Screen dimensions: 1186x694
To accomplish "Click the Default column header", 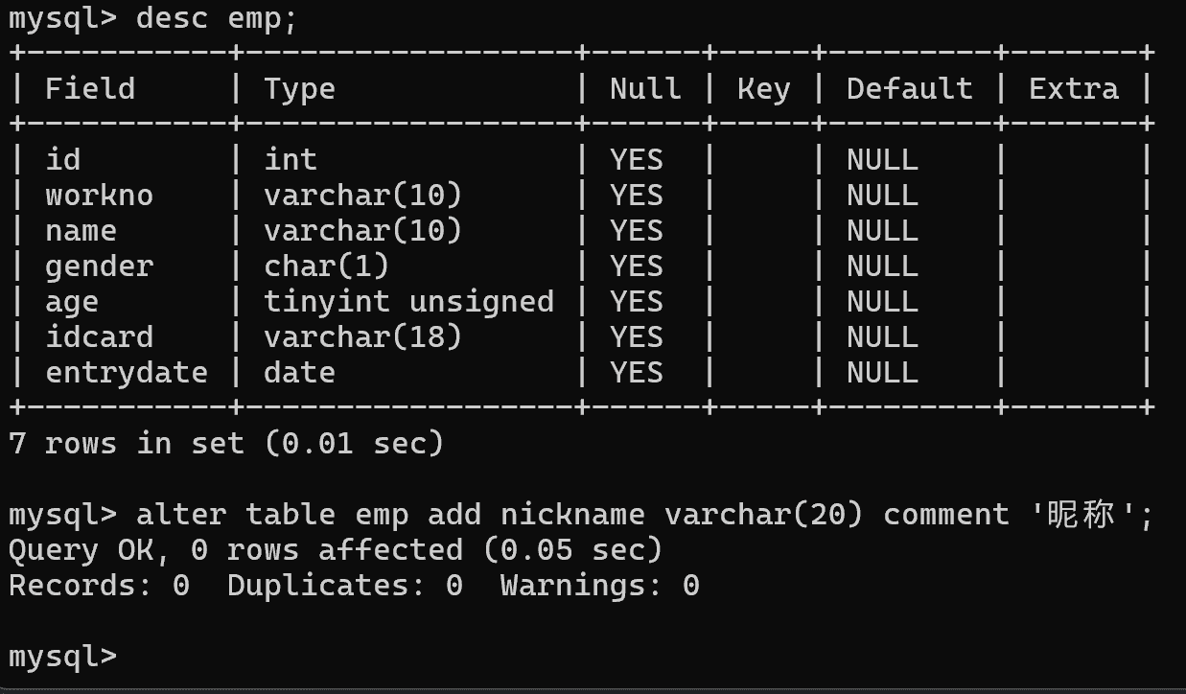I will click(909, 89).
